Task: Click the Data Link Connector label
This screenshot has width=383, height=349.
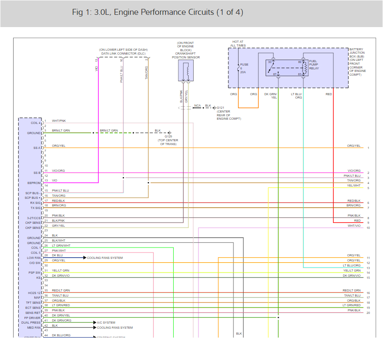Action: pyautogui.click(x=123, y=54)
